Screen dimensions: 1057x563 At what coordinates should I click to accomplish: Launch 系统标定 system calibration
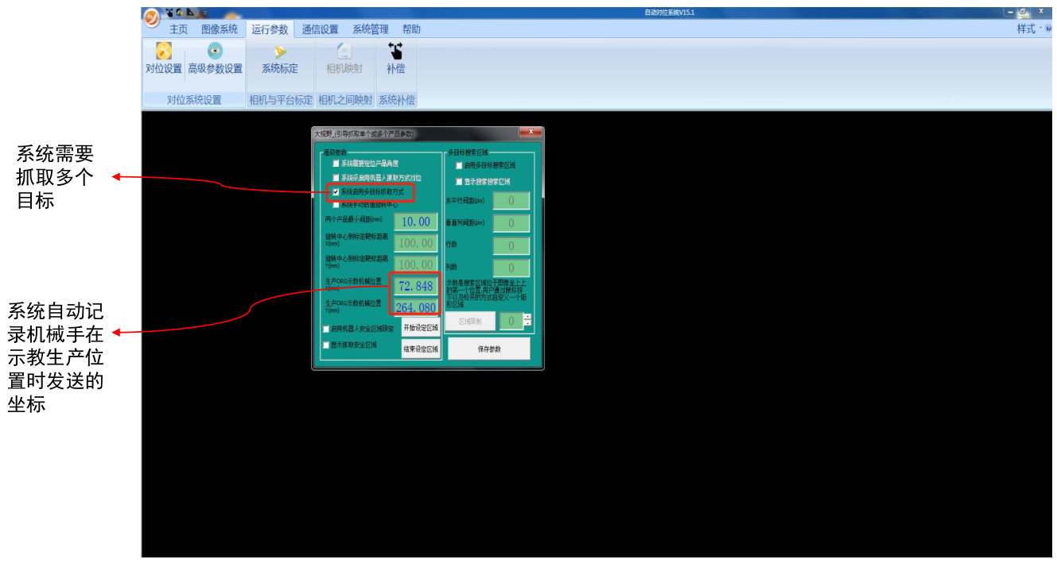point(279,60)
